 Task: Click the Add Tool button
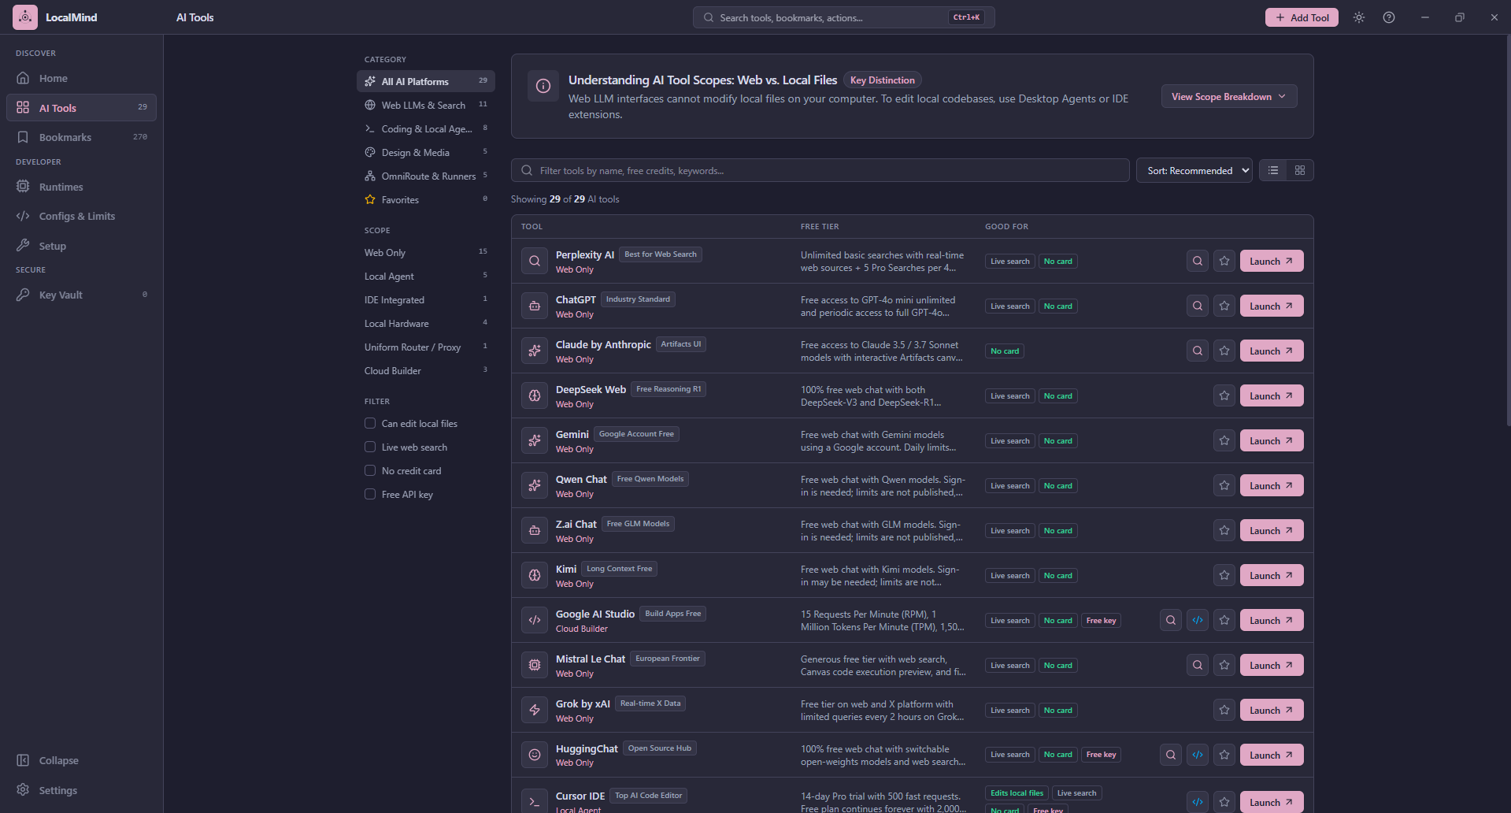click(1302, 17)
